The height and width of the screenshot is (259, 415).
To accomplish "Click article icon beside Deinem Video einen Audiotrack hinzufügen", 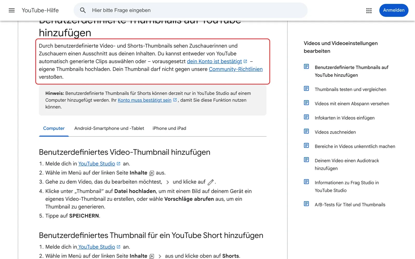I will tap(306, 160).
